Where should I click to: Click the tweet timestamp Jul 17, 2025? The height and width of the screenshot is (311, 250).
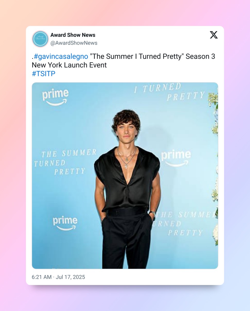70,277
